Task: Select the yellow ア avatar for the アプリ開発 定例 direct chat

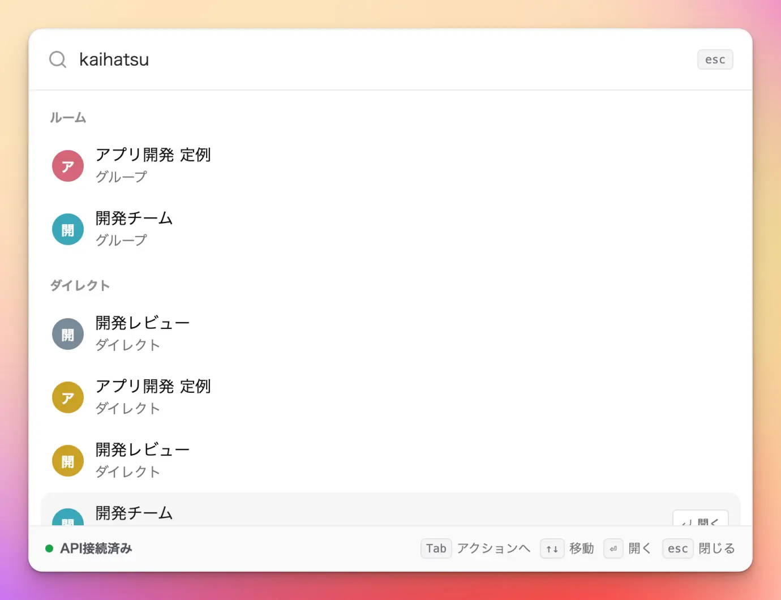Action: point(68,397)
